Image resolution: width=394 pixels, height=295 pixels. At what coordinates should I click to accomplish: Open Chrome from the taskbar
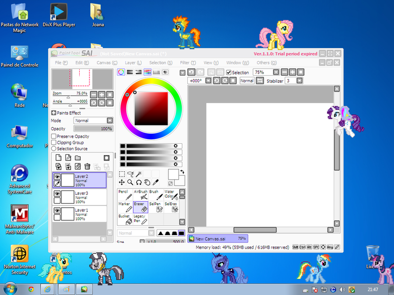coord(31,289)
